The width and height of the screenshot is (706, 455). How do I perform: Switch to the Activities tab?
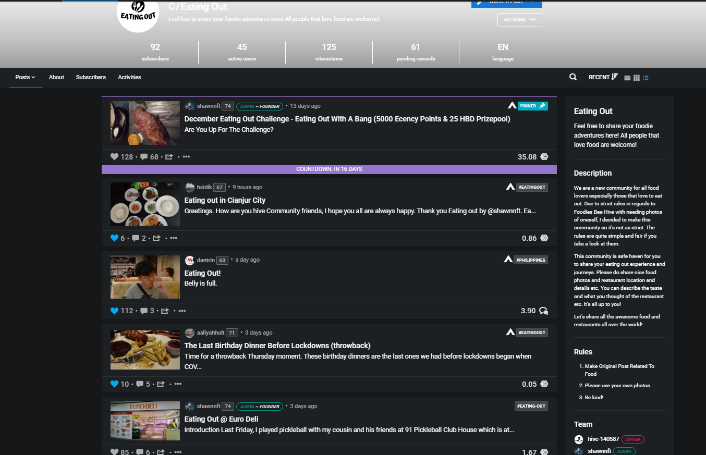(x=129, y=77)
